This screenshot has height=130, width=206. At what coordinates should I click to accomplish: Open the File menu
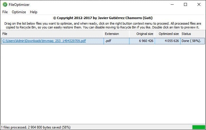point(5,12)
